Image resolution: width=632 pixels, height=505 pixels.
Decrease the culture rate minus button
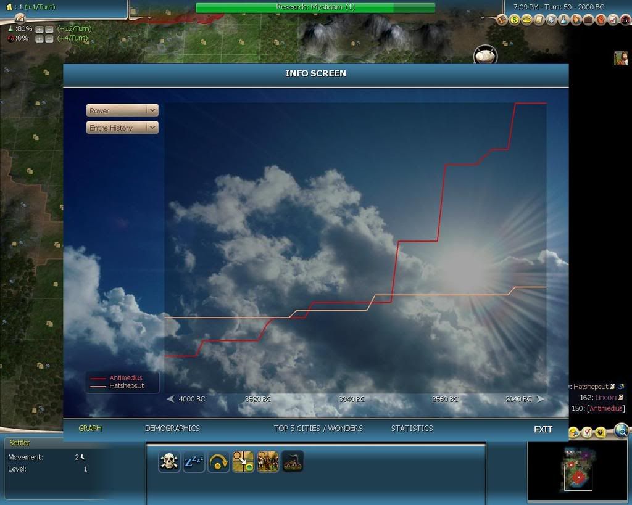point(49,39)
